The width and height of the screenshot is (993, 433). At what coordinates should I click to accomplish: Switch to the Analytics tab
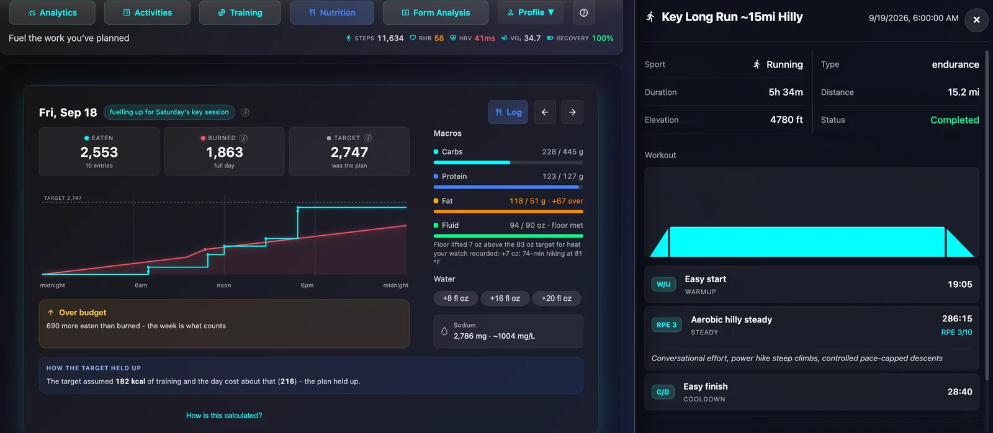[x=52, y=12]
